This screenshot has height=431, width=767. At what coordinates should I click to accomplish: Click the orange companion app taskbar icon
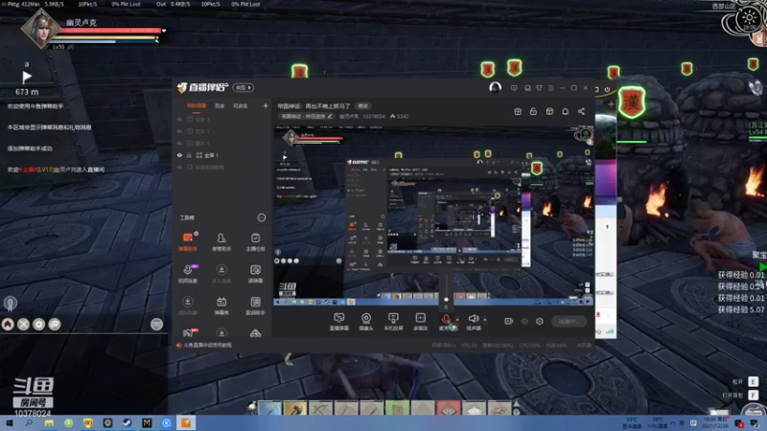186,422
